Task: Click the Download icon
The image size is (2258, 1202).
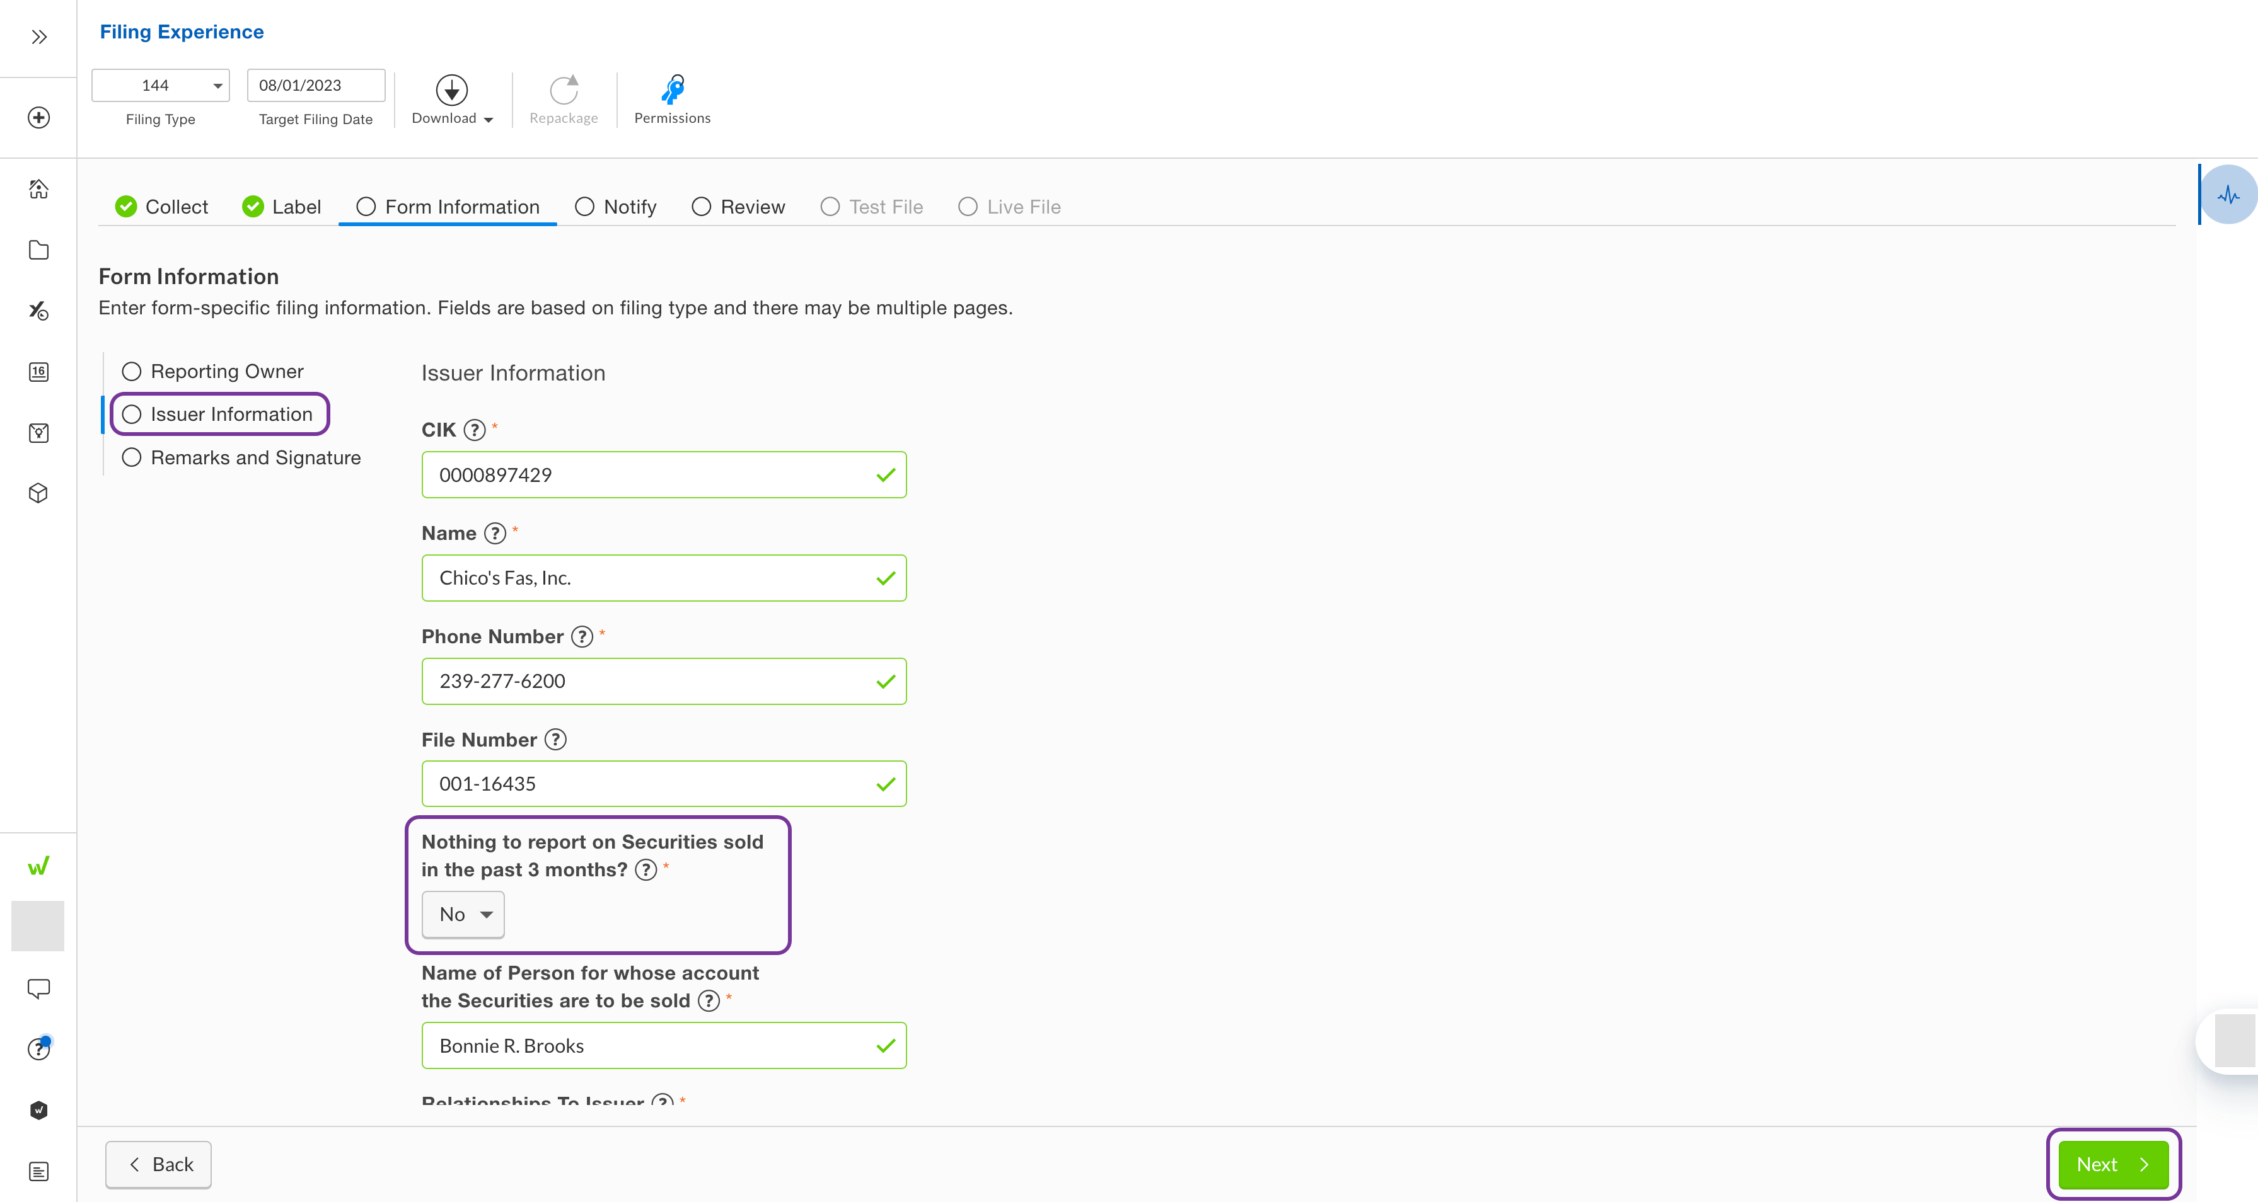Action: [451, 91]
